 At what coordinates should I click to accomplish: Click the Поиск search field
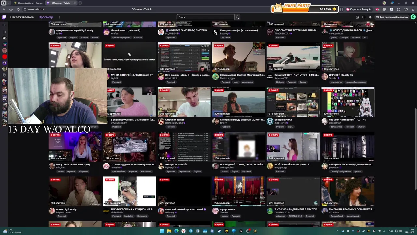point(205,17)
